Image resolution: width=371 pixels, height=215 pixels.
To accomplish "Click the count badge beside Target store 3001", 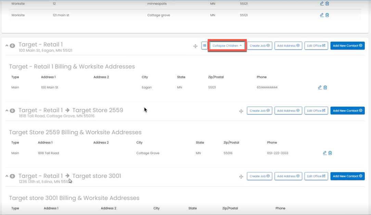I will 12,176.
